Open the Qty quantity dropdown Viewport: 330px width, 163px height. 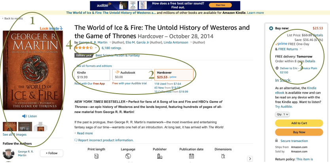(283, 114)
